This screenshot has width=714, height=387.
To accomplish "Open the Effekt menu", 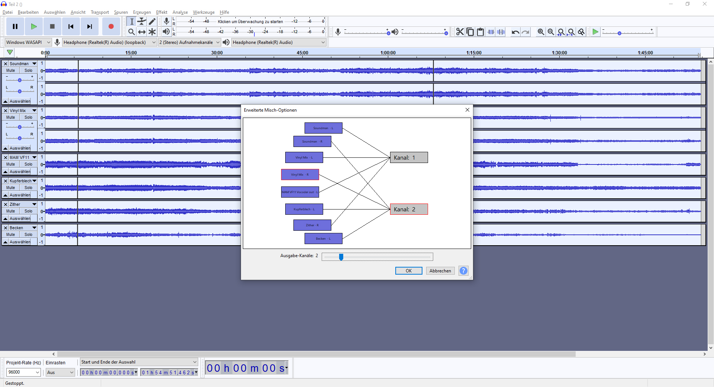I will tap(161, 12).
